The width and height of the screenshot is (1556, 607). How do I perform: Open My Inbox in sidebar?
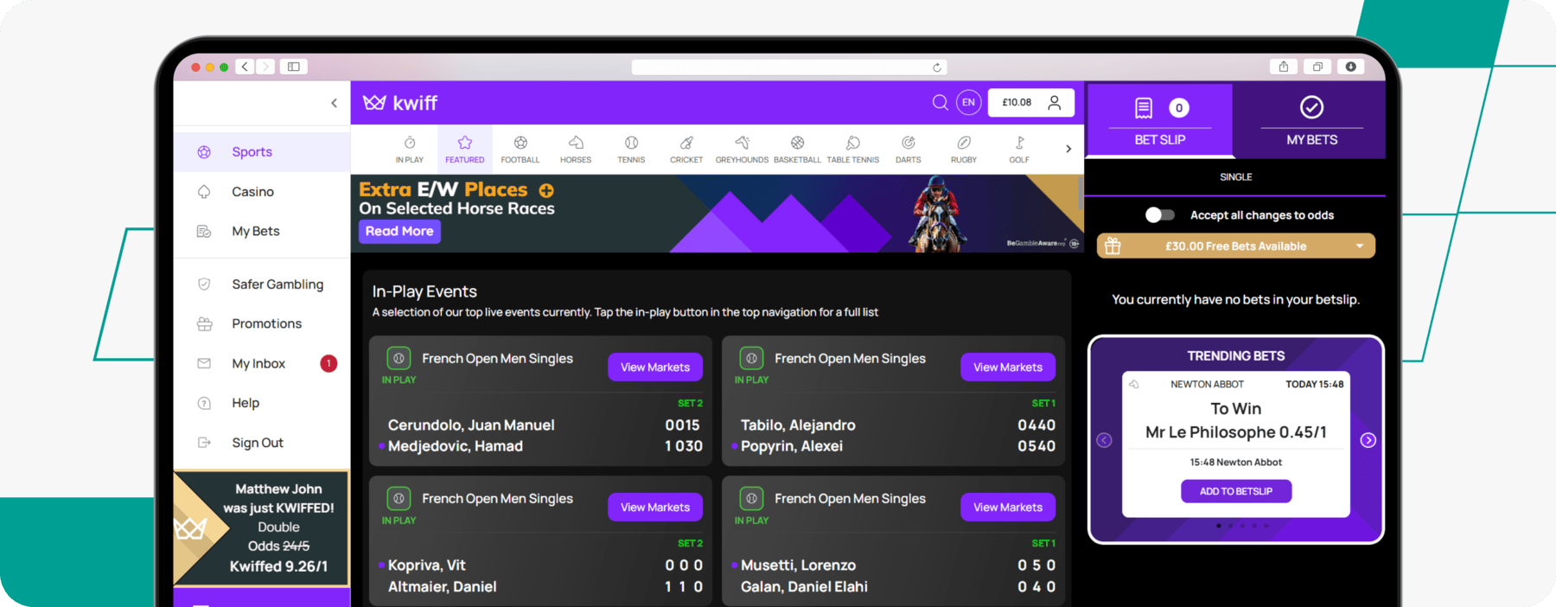262,364
